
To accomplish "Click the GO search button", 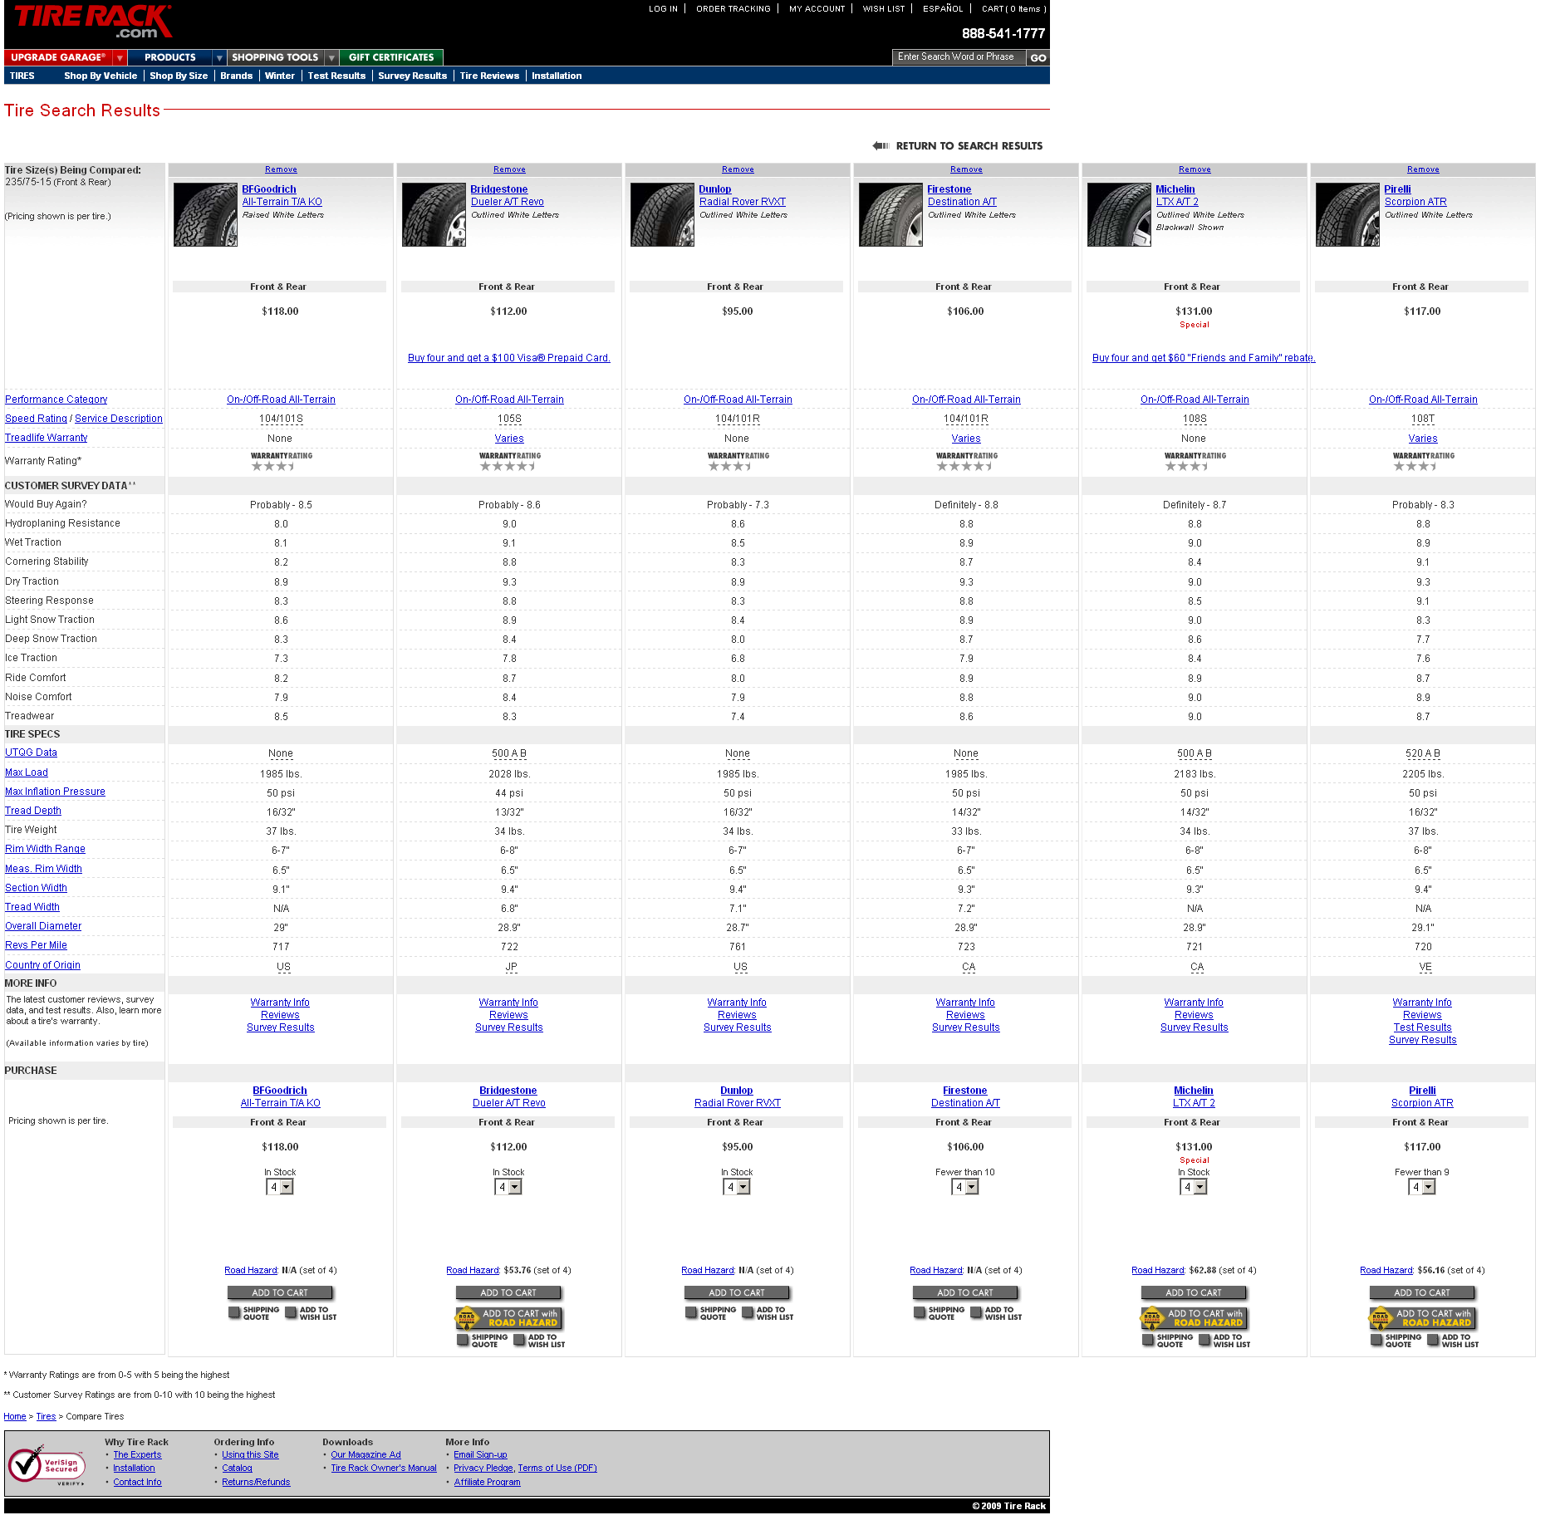I will tap(1038, 57).
